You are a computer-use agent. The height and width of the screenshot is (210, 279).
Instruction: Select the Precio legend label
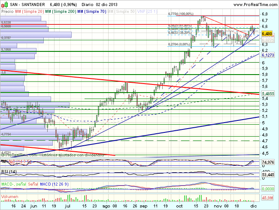[7, 12]
